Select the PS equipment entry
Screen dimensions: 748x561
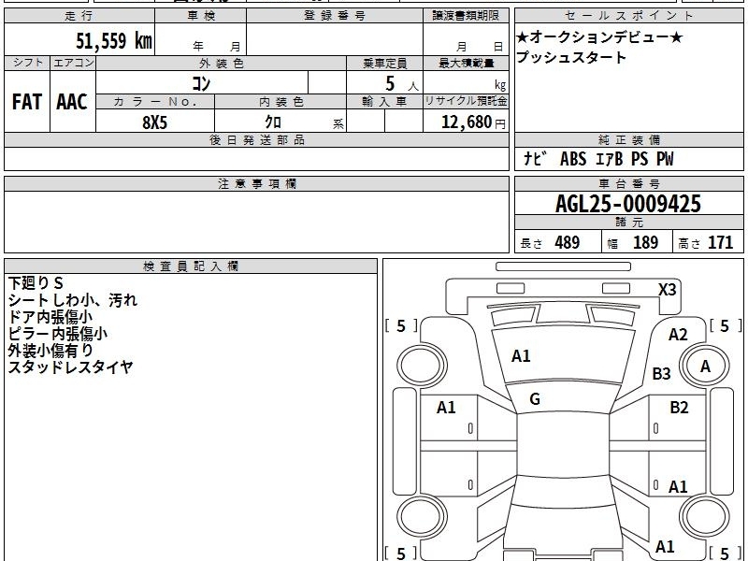coord(640,159)
